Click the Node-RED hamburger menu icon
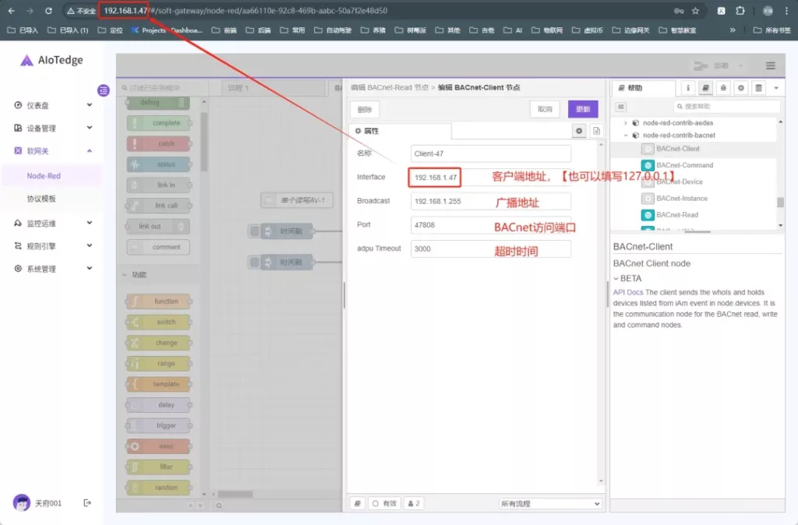The image size is (798, 525). click(770, 66)
